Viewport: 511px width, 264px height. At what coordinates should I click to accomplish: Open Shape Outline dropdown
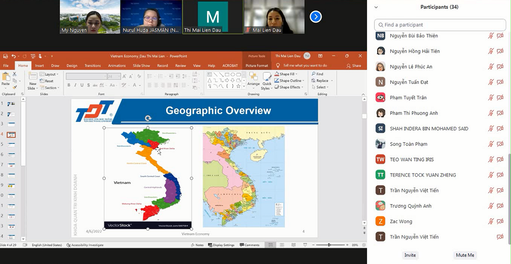(x=289, y=81)
